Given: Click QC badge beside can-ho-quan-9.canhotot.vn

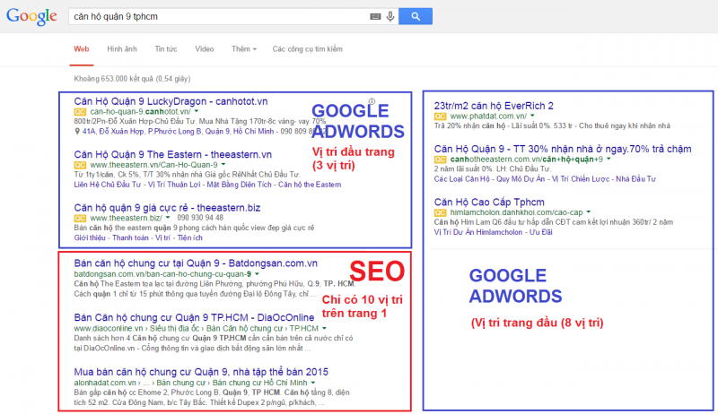Looking at the screenshot, I should 80,112.
